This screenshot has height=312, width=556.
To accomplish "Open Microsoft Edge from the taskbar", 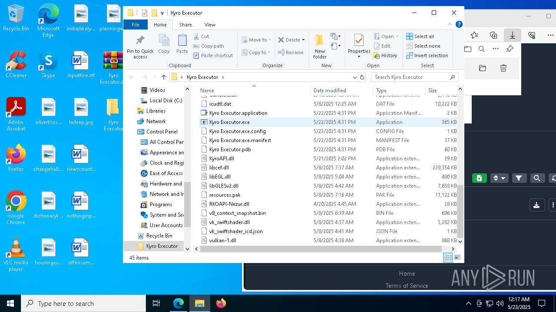I will [x=179, y=303].
